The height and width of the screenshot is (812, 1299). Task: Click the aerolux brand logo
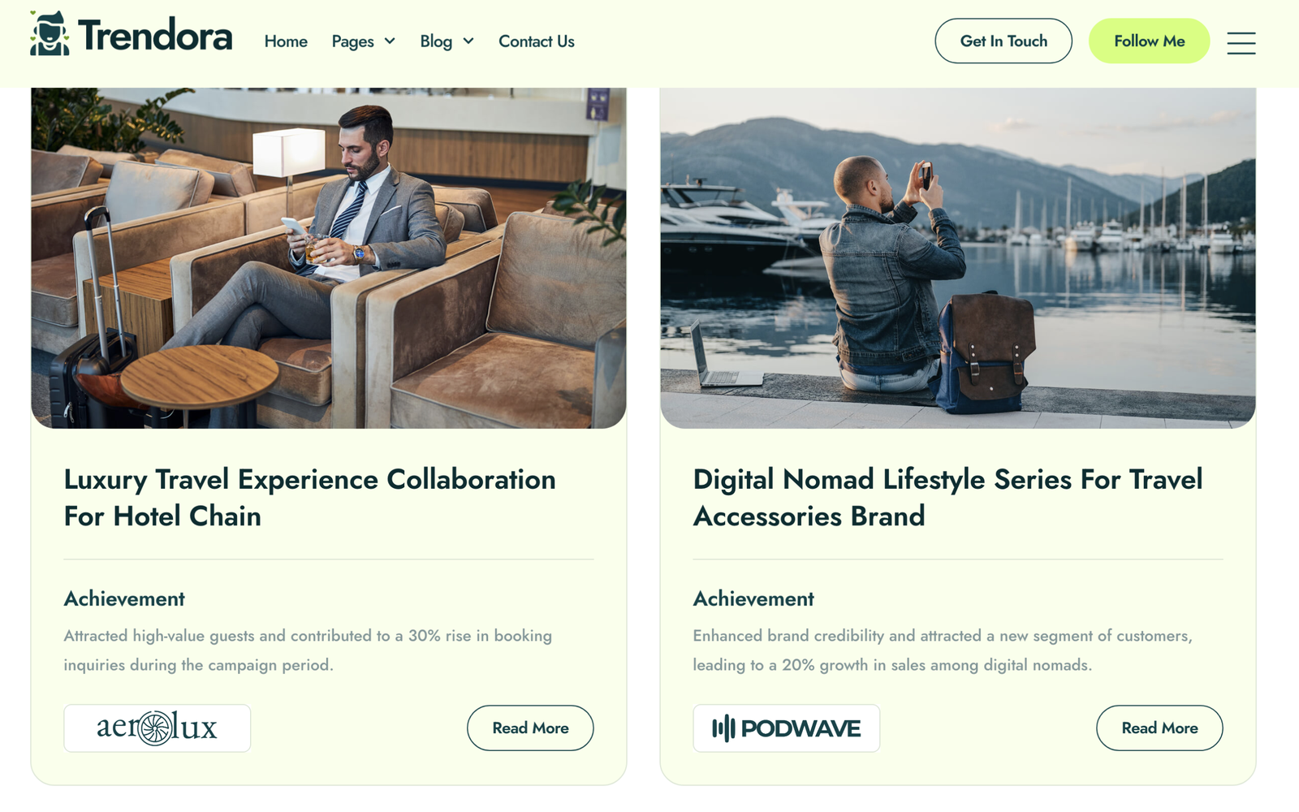tap(157, 728)
